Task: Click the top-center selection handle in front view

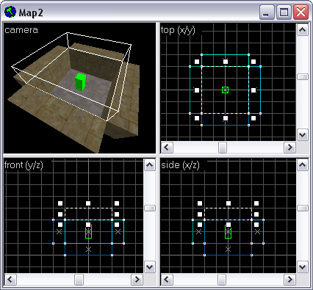Action: click(88, 203)
